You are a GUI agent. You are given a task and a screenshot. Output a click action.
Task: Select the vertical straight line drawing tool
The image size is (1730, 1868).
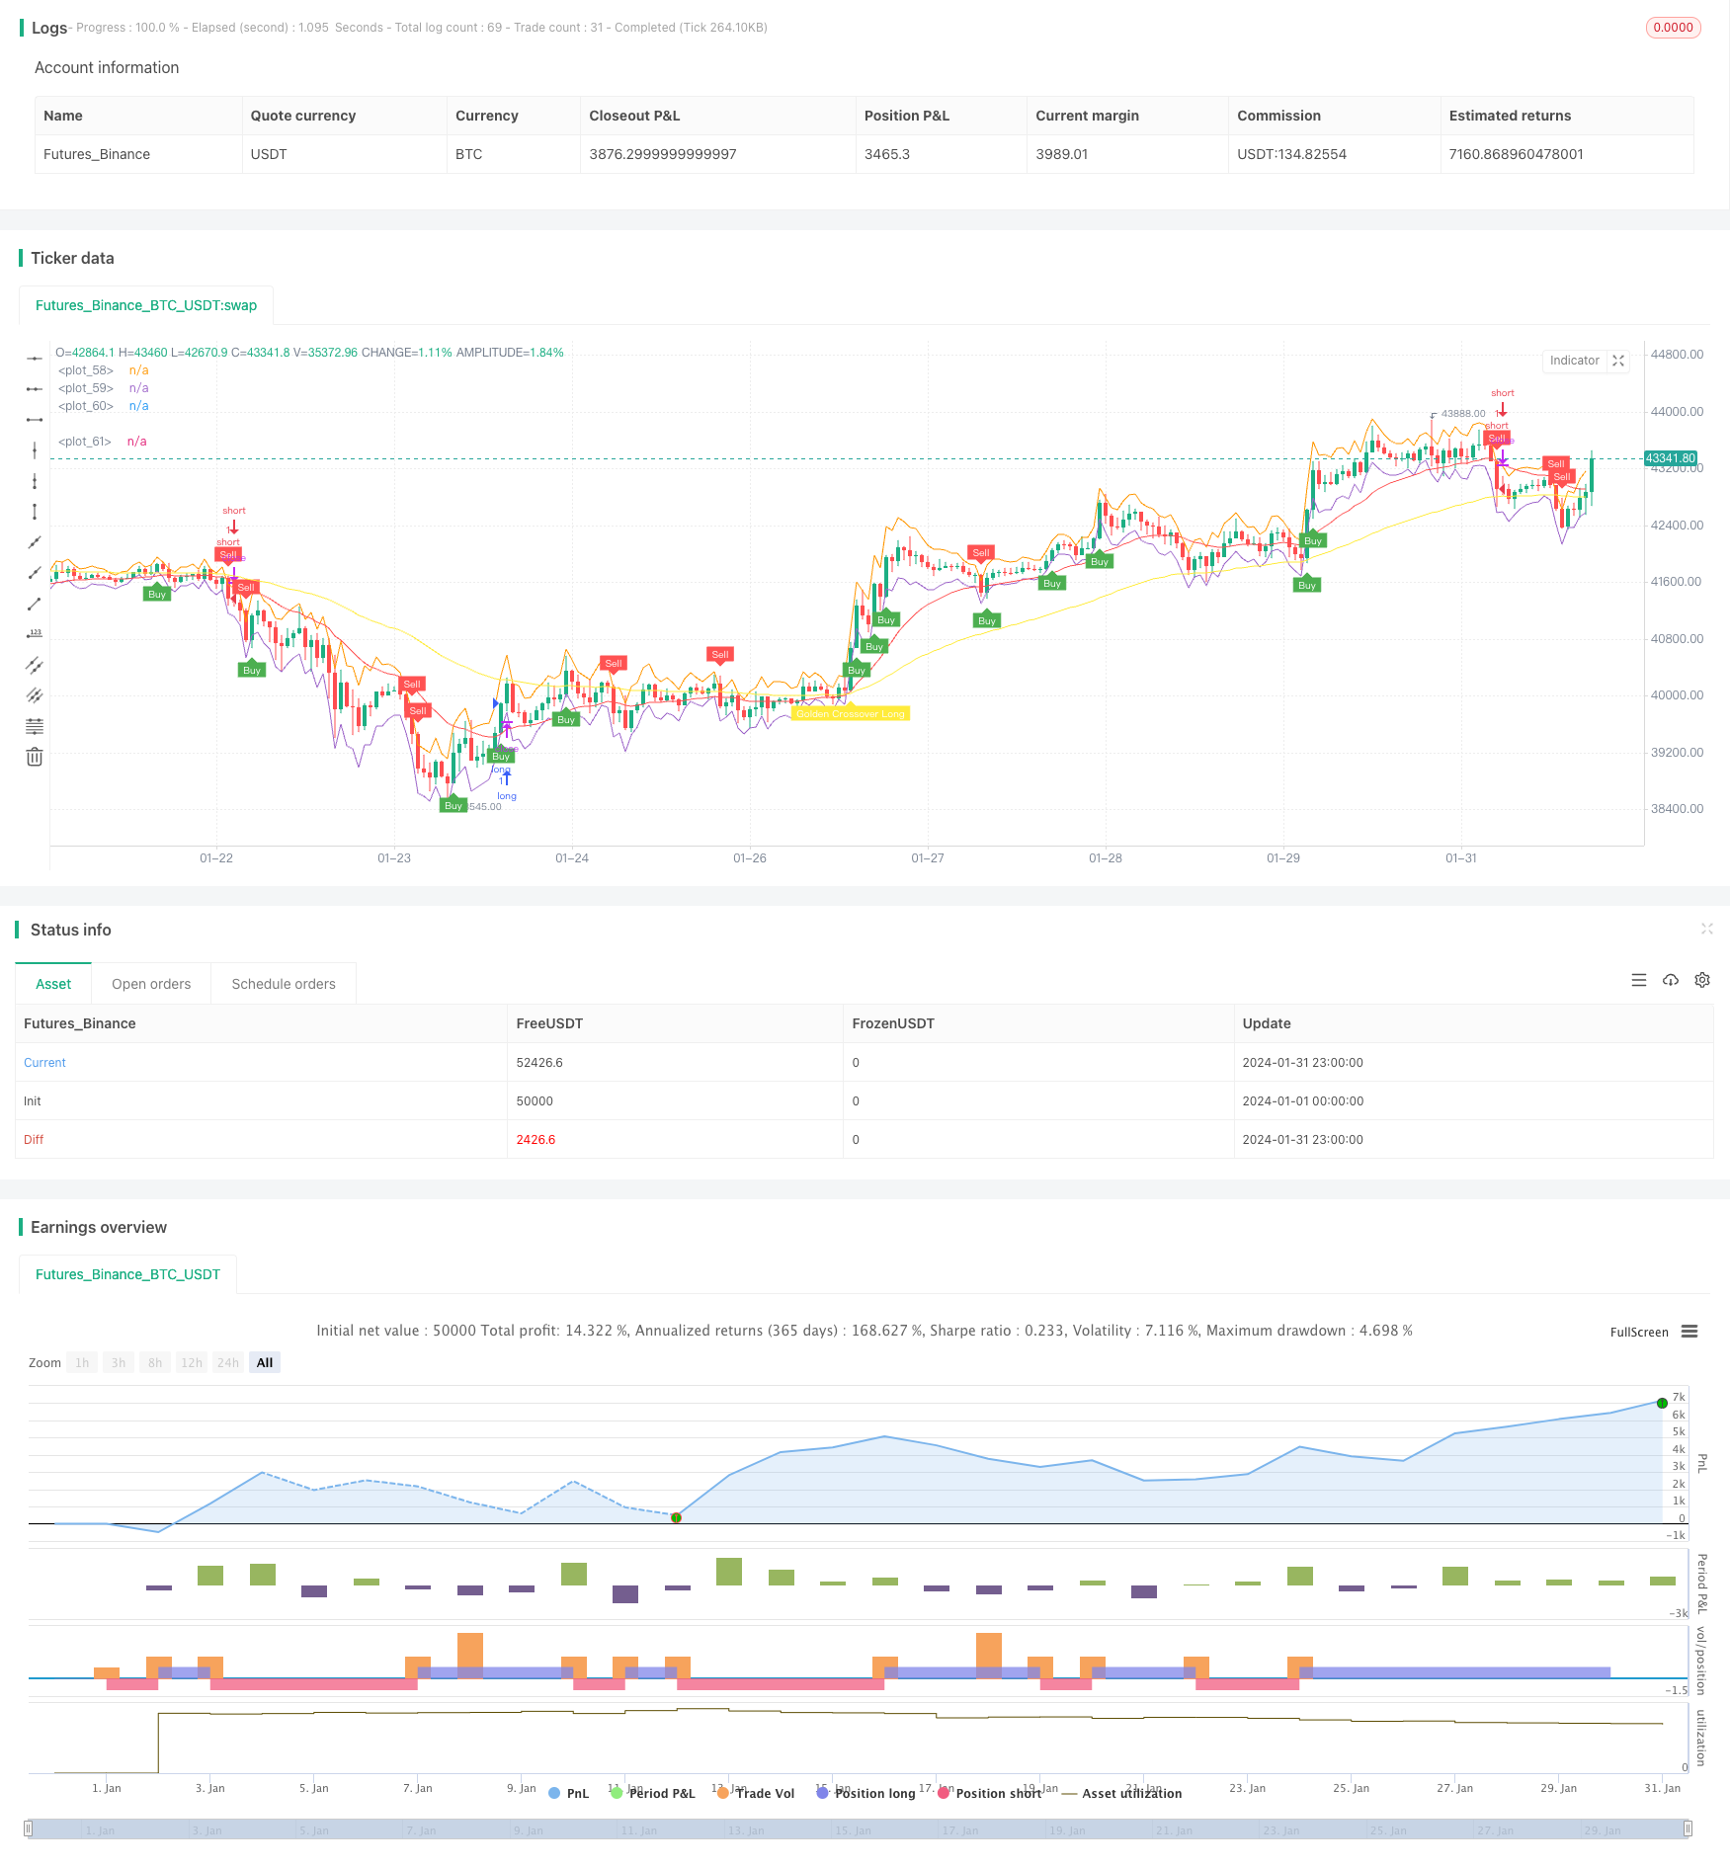[x=35, y=450]
